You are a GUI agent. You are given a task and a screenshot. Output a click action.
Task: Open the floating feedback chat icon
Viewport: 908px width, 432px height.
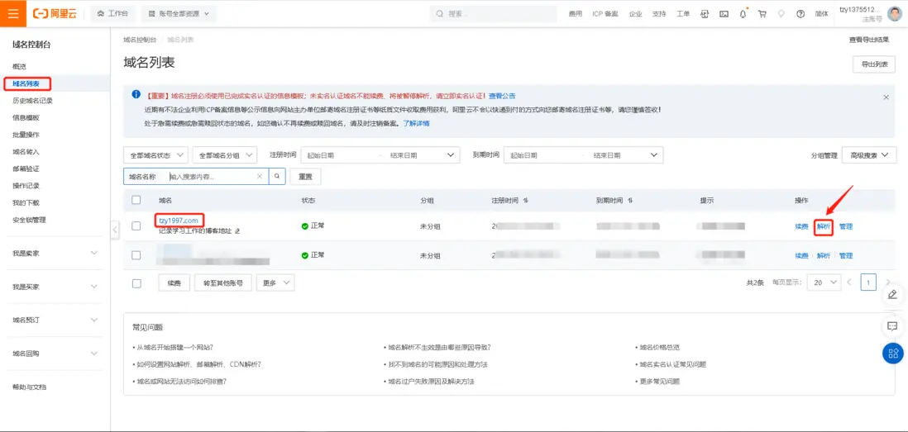(x=892, y=325)
